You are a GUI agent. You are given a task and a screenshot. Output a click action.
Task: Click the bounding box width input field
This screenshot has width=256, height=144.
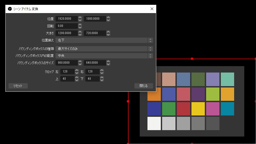(x=67, y=63)
